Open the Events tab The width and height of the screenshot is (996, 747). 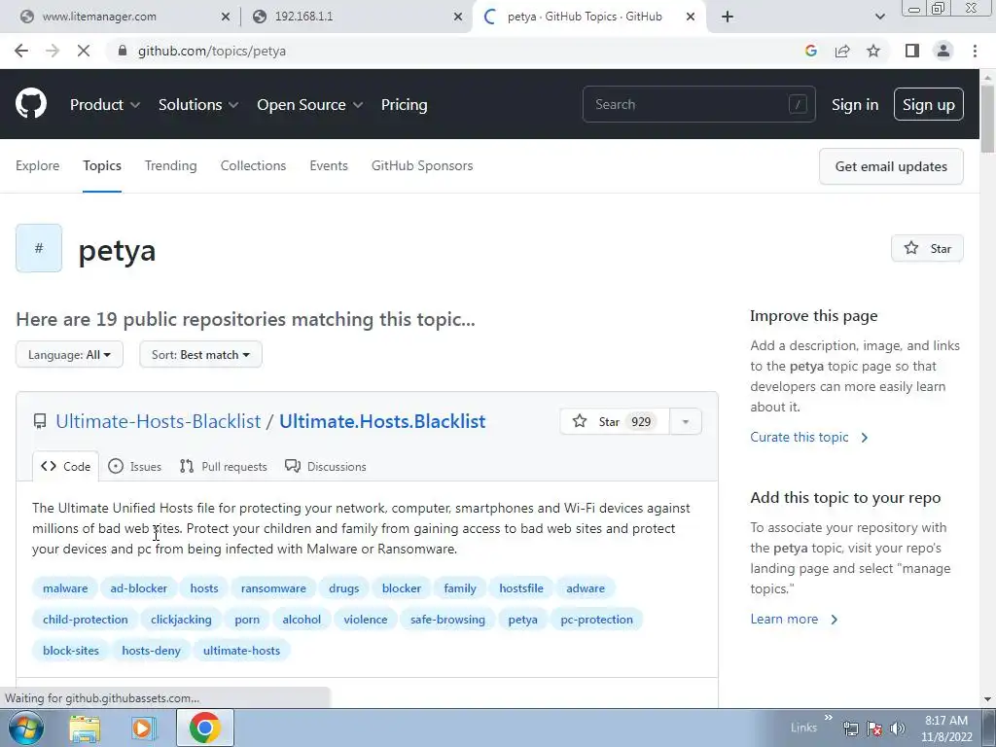tap(329, 165)
